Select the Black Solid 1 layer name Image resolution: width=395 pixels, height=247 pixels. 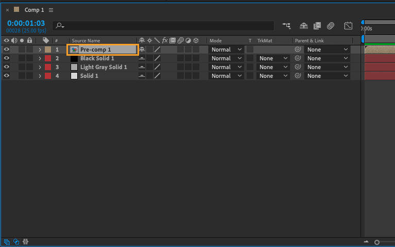pos(97,58)
